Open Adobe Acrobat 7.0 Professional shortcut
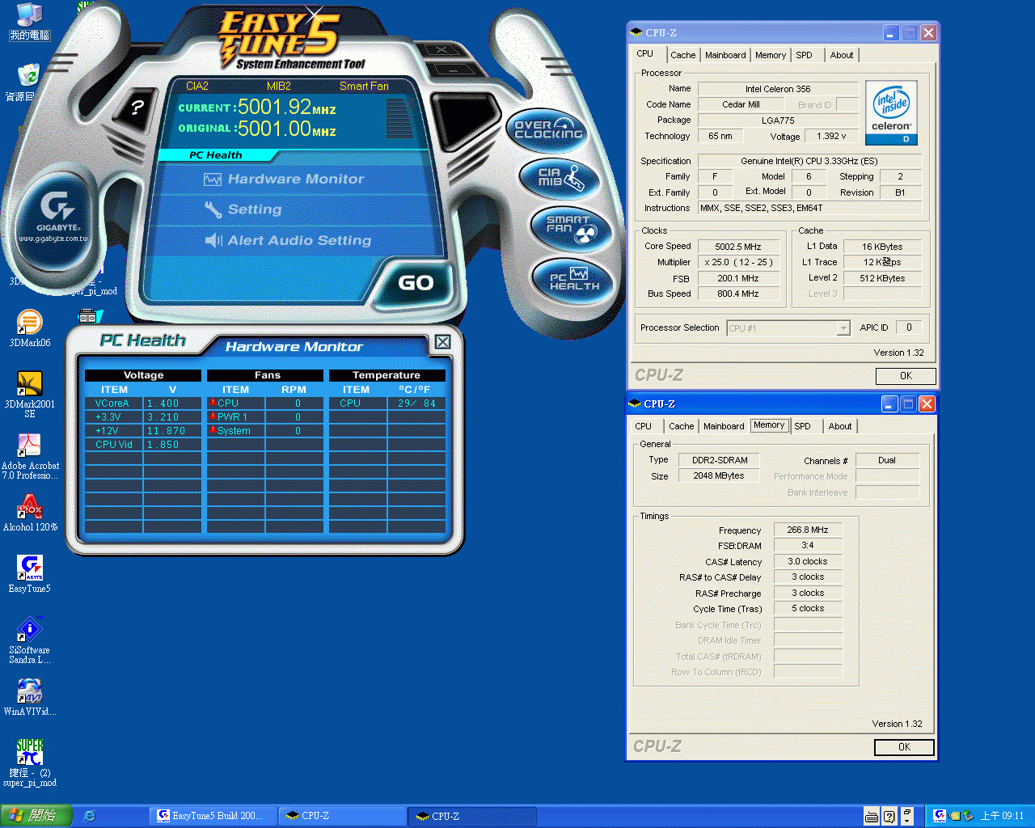The image size is (1035, 828). pos(30,456)
